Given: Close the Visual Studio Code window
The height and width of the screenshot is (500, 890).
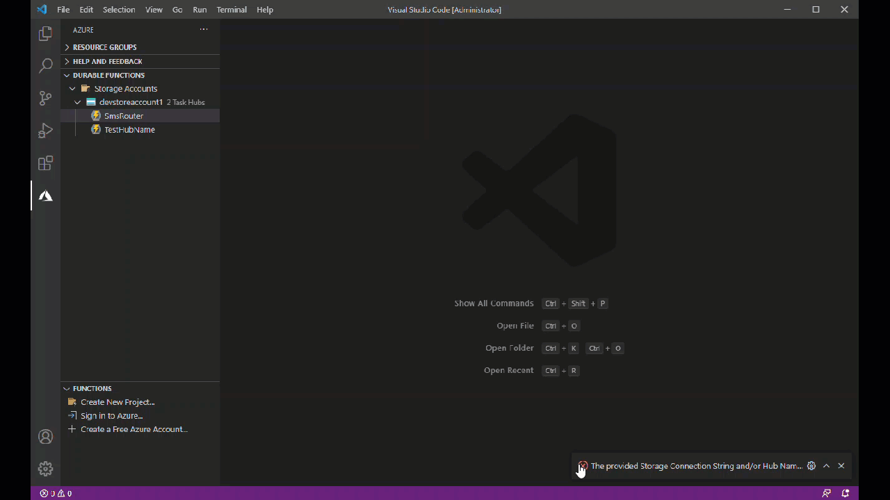Looking at the screenshot, I should click(844, 10).
